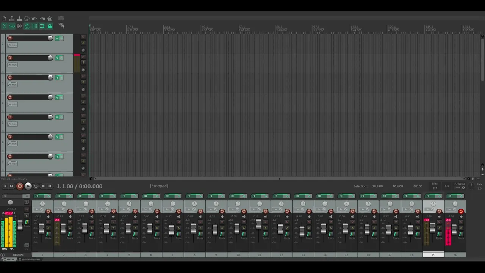Select mixer channel label 19

click(x=433, y=255)
